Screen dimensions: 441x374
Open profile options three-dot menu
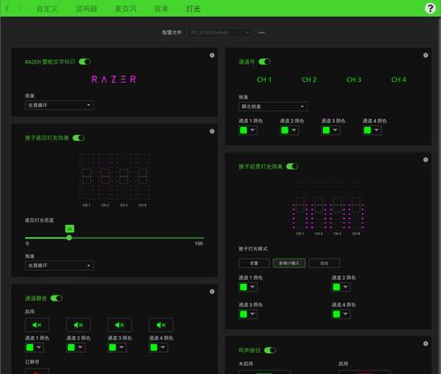(x=261, y=33)
